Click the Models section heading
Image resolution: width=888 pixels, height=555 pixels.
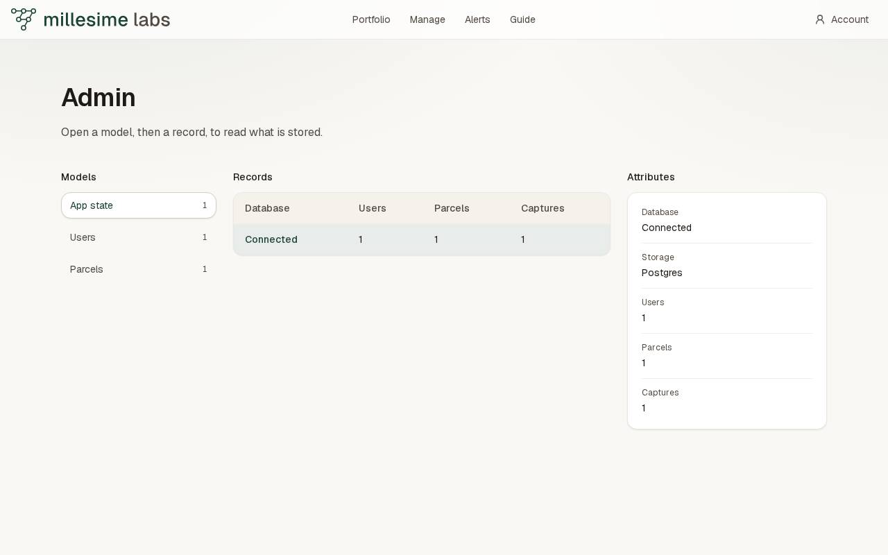point(78,177)
